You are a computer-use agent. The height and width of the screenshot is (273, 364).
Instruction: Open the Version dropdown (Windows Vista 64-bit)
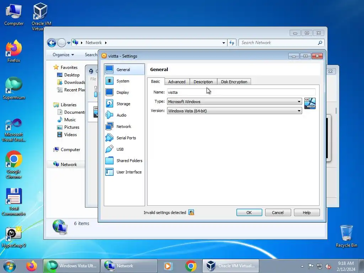(x=235, y=111)
